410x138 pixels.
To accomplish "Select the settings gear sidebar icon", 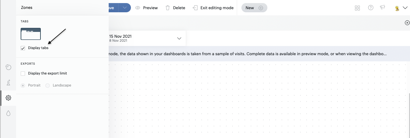I will click(8, 98).
